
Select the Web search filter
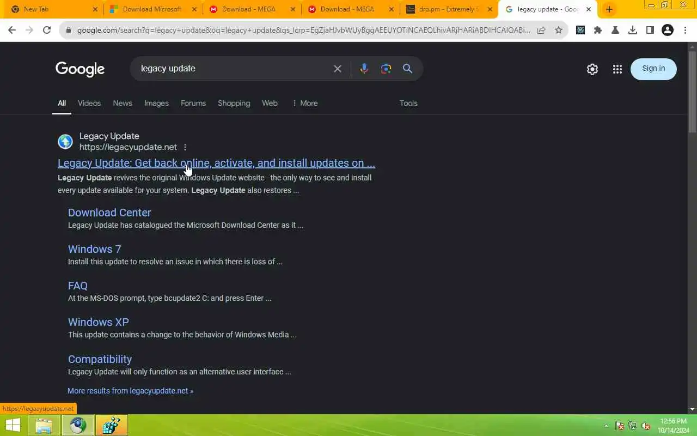point(270,103)
